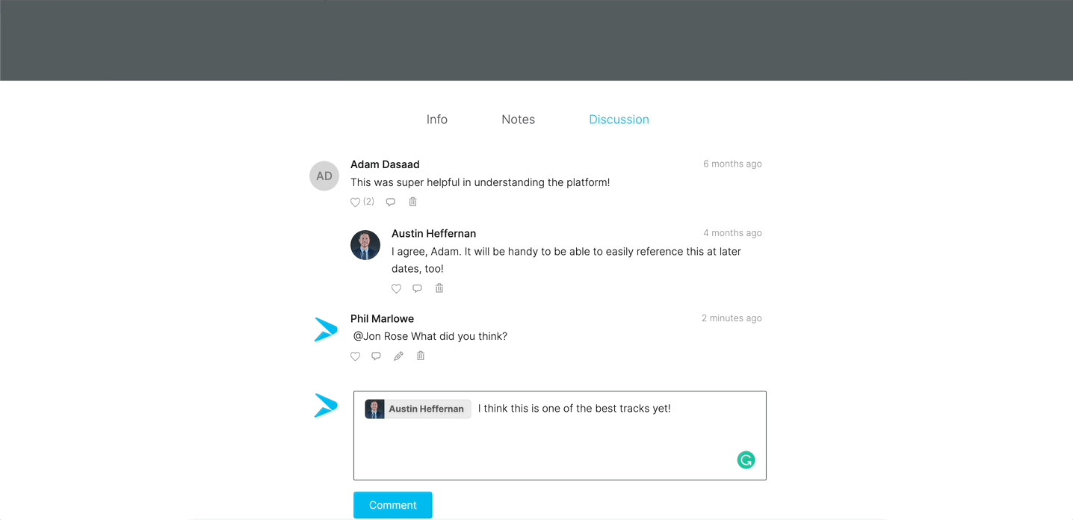Click Austin Heffernan's profile photo in reply
The image size is (1073, 520).
365,245
